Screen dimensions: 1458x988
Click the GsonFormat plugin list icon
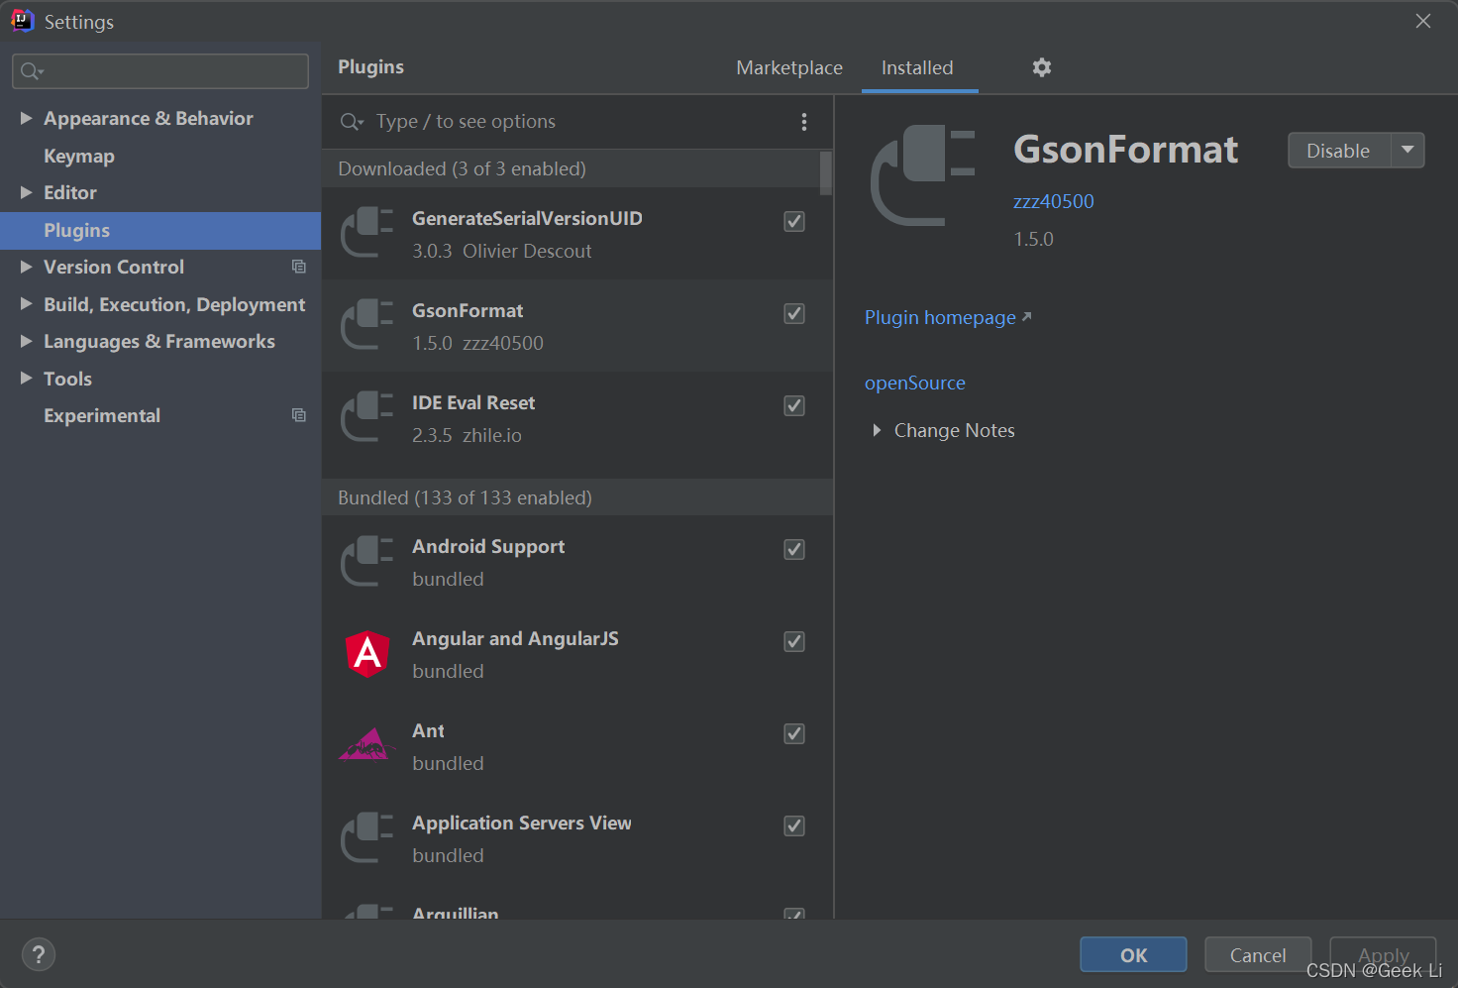click(366, 325)
